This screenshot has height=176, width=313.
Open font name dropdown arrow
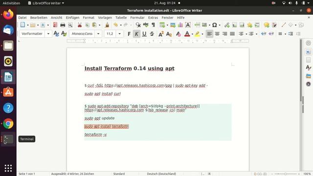pos(98,34)
